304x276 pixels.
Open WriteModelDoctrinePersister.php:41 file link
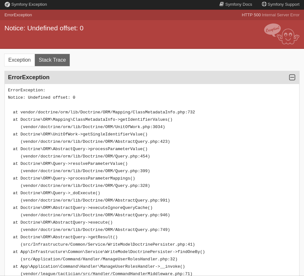pos(107,244)
